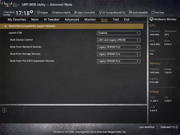The image size is (180, 135).
Task: Open the Launch CSM dropdown
Action: click(118, 33)
